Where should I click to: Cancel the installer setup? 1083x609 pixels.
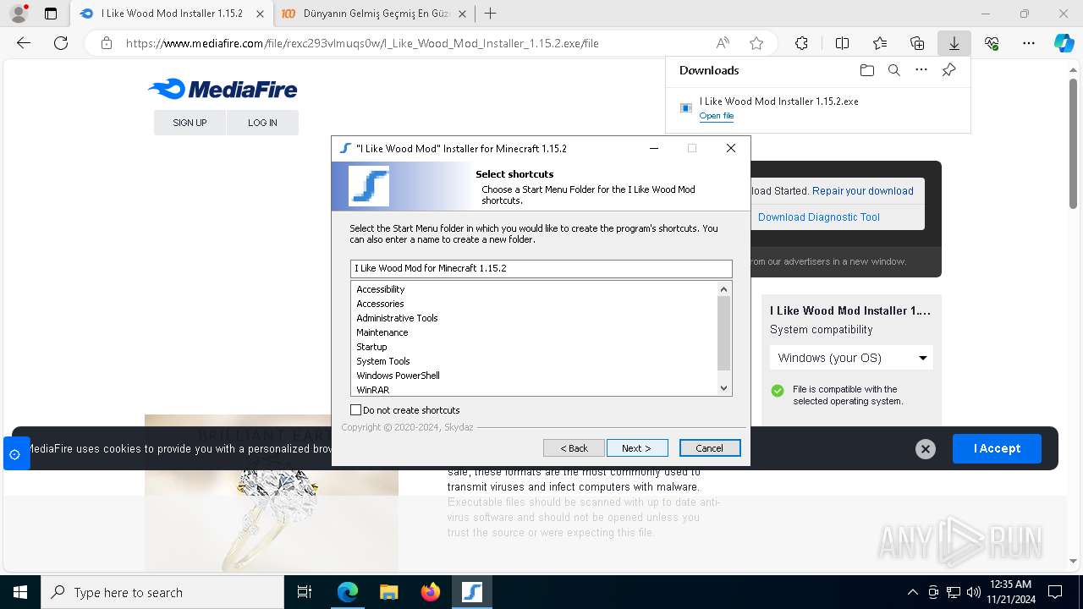(x=709, y=448)
